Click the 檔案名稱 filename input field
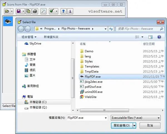 85,118
